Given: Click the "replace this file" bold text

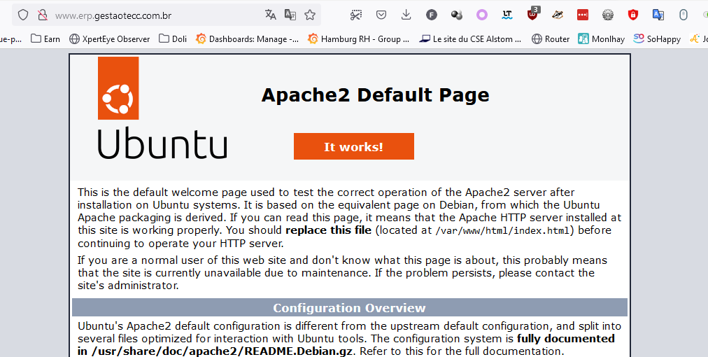Looking at the screenshot, I should pos(328,230).
